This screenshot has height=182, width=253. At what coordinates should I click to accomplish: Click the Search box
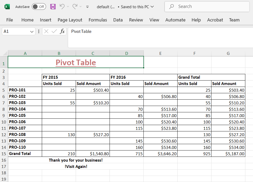coord(207,7)
